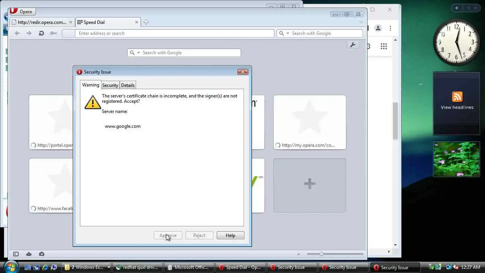
Task: Open the flower slideshow gadget picture
Action: coord(457,159)
